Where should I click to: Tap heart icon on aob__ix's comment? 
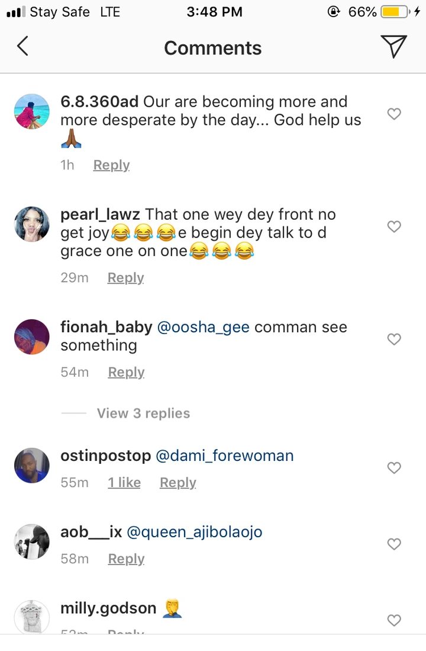click(394, 544)
